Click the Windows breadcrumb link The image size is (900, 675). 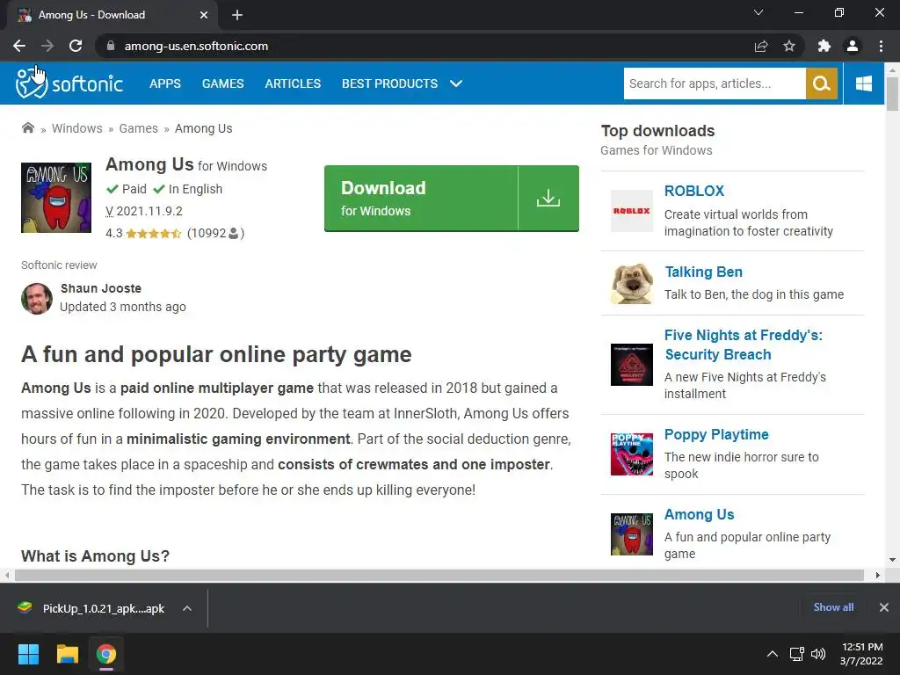[77, 128]
